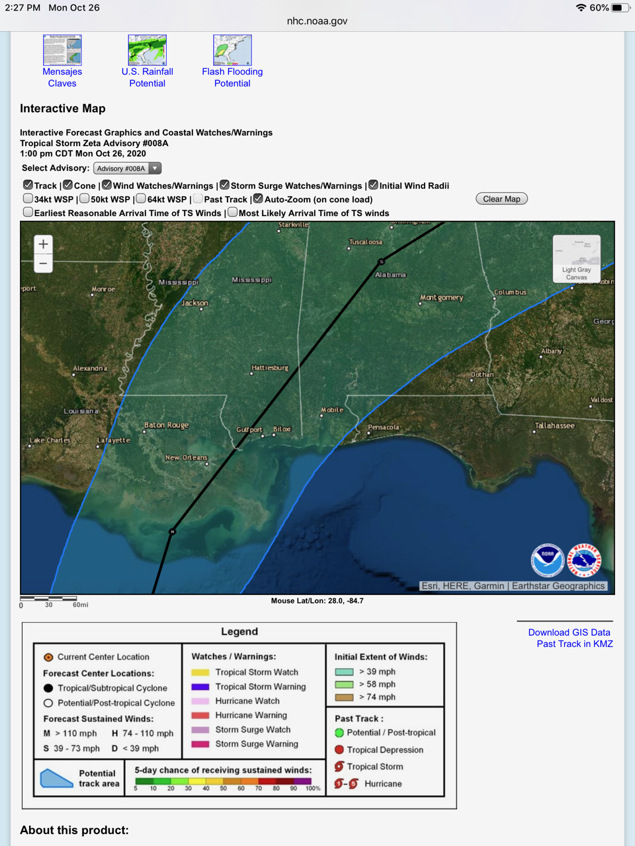Switch basemap to Light Gray Canvas
Viewport: 635px width, 846px height.
577,258
